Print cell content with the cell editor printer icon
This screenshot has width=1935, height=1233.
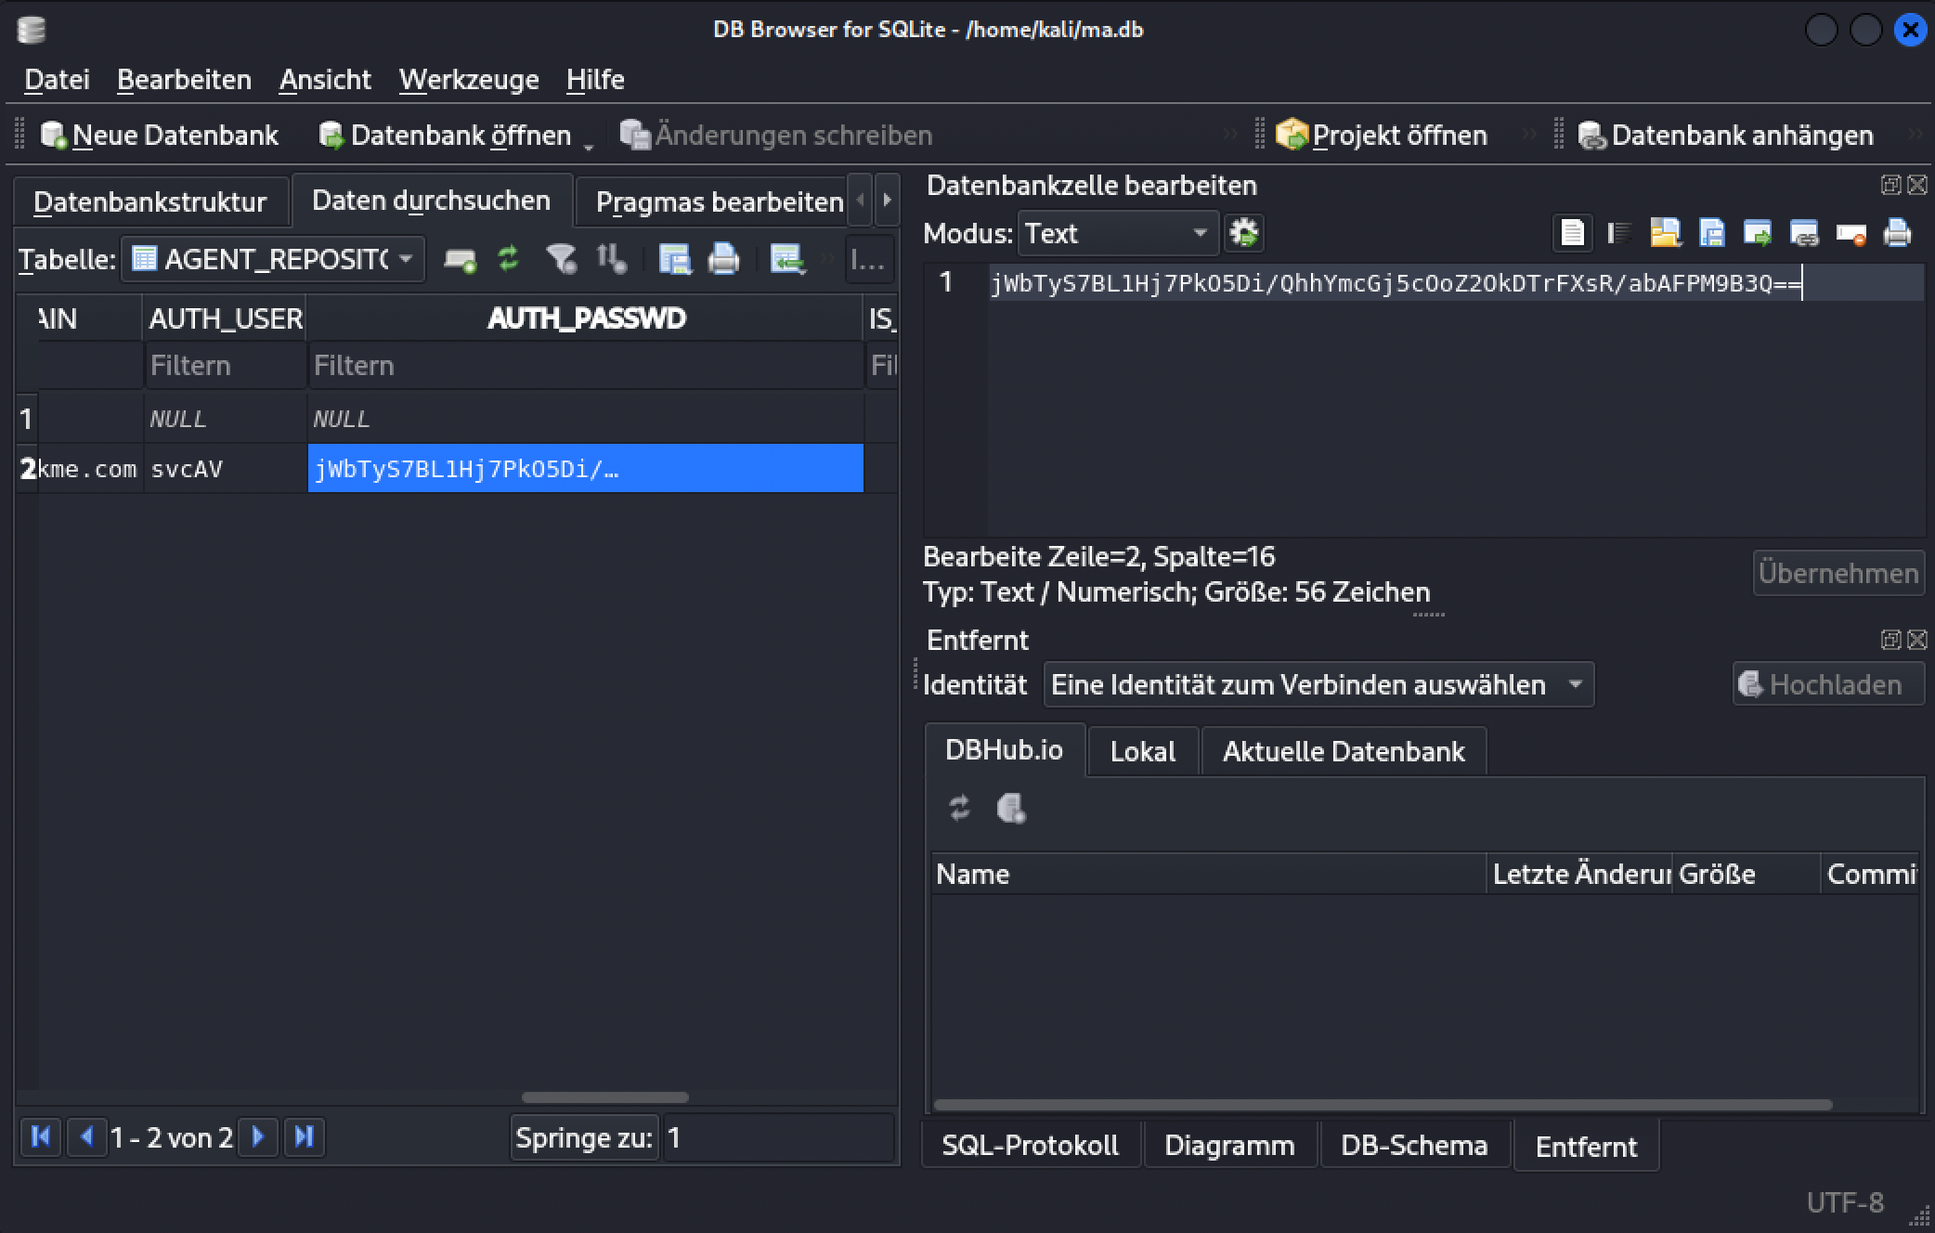[x=1897, y=233]
